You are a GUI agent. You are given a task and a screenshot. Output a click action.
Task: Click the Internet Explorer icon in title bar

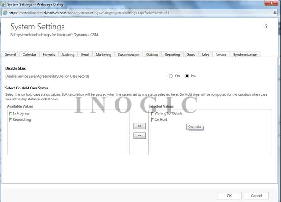click(x=3, y=5)
